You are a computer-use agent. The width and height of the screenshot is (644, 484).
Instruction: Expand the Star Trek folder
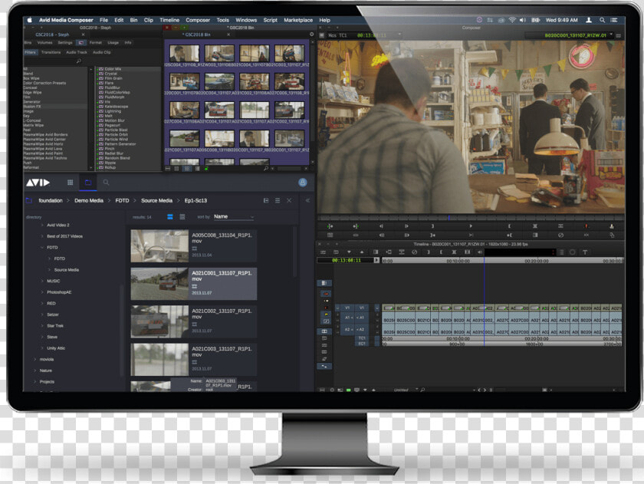coord(42,326)
